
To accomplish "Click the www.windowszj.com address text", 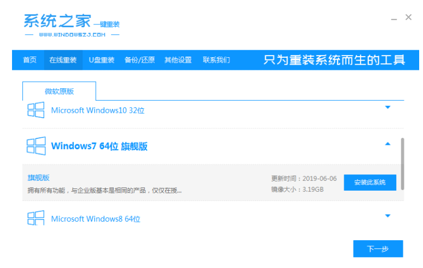I will point(72,35).
